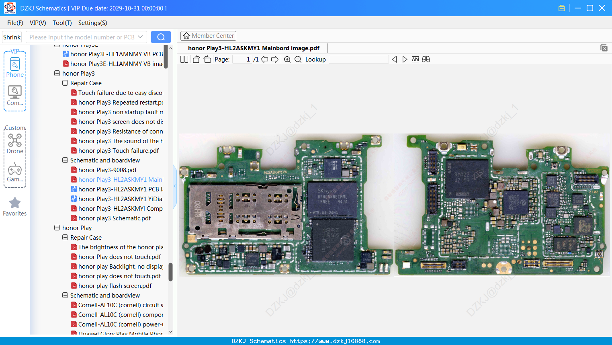Click the DZKJ Schematics app logo
Image resolution: width=612 pixels, height=345 pixels.
click(x=10, y=8)
